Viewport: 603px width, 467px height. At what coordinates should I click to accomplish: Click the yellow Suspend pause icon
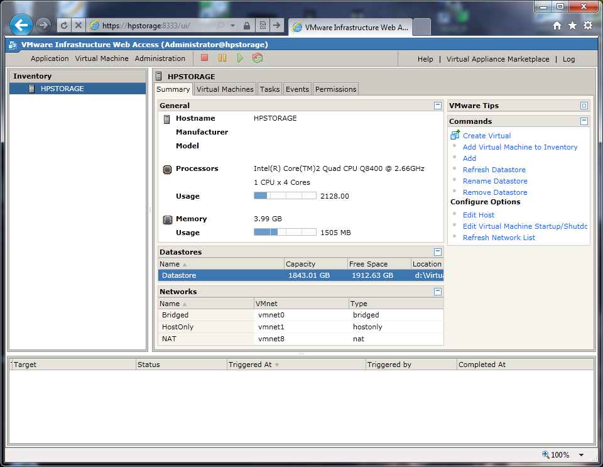pos(222,58)
